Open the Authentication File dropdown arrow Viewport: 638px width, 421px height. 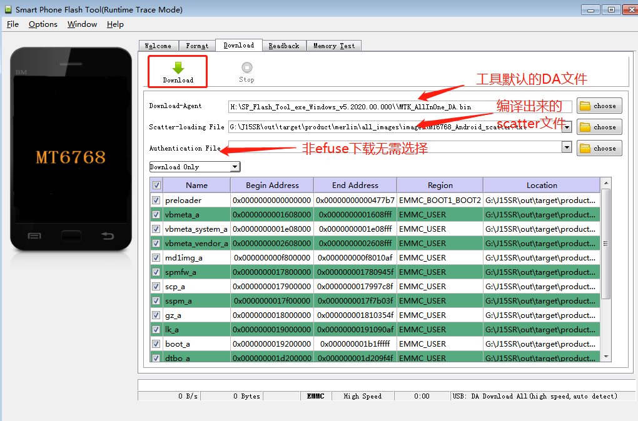coord(566,148)
